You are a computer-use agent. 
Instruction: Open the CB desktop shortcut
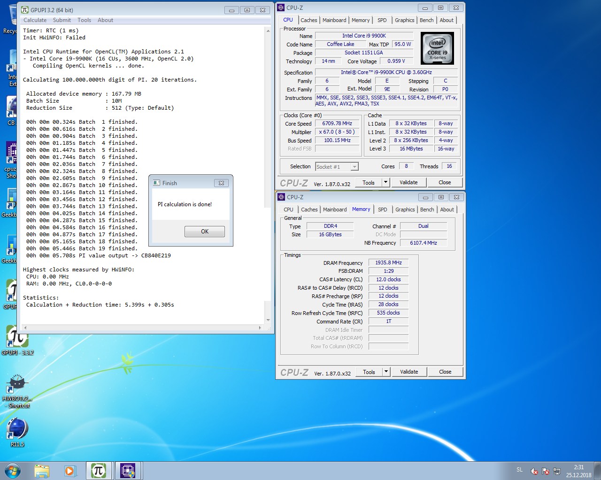[11, 112]
